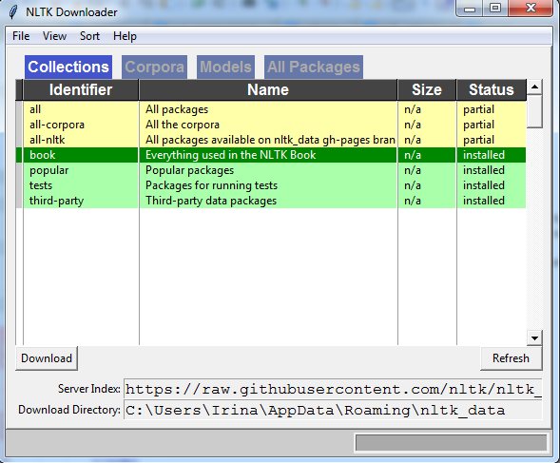The width and height of the screenshot is (560, 463).
Task: Click 'Popular packages' name cell
Action: (268, 170)
